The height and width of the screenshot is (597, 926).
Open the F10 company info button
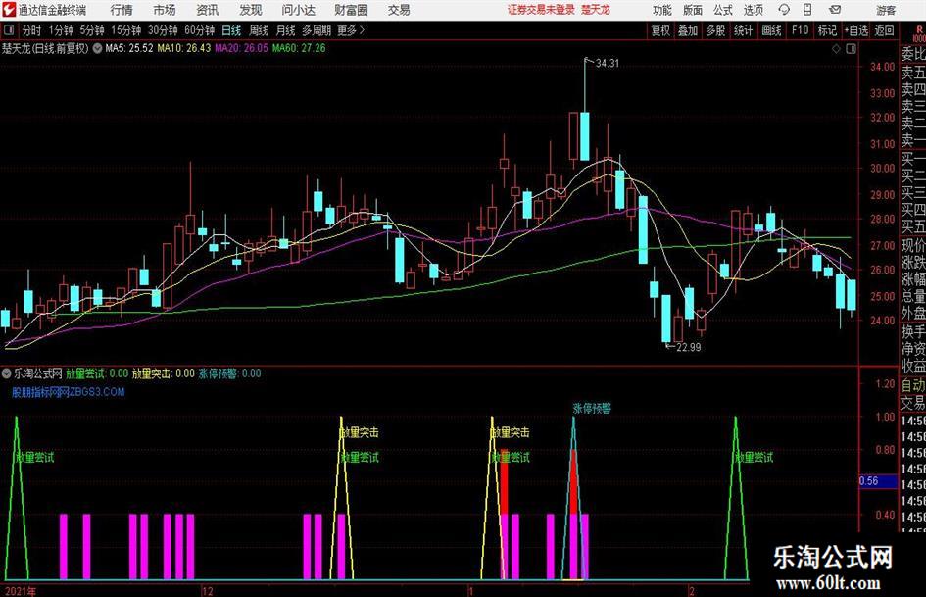[801, 30]
